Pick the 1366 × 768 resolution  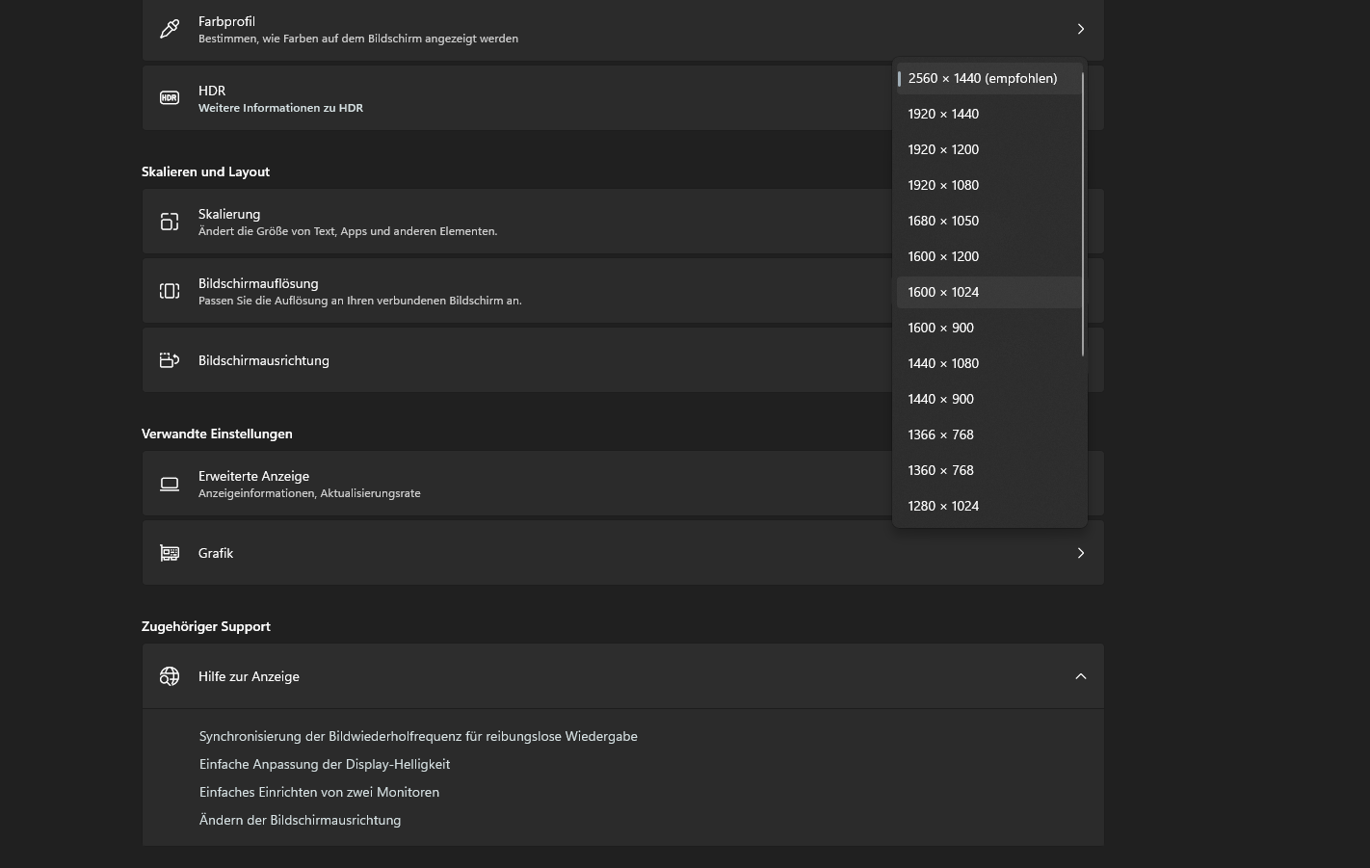[x=940, y=434]
